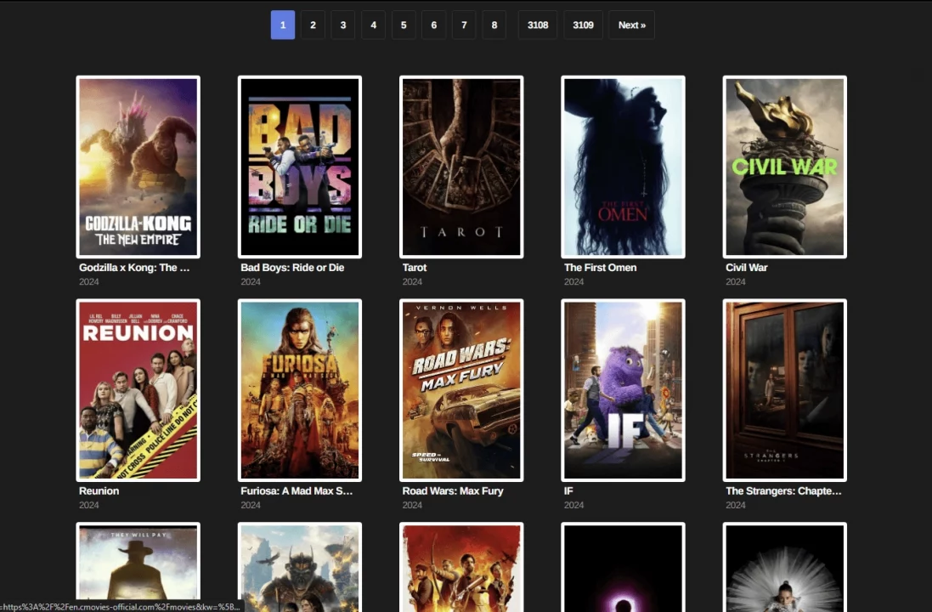Open the Furiosa poster
Image resolution: width=932 pixels, height=612 pixels.
[299, 389]
